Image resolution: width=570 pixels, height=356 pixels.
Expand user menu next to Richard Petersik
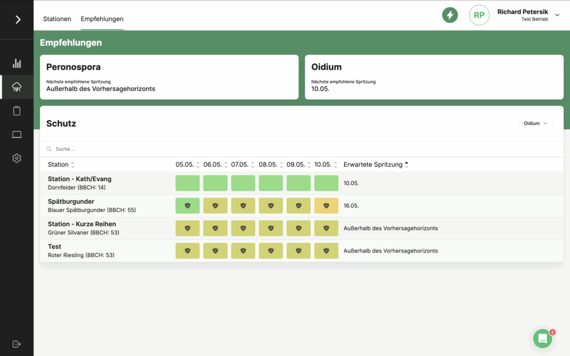(557, 16)
